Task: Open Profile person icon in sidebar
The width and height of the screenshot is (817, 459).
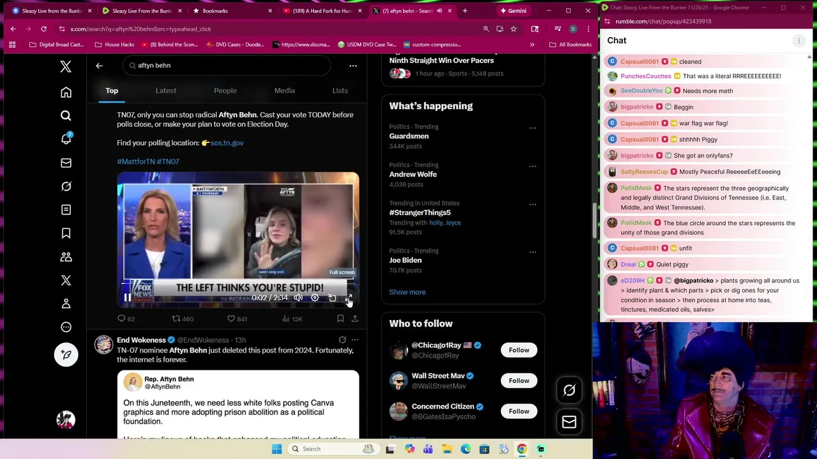Action: tap(66, 303)
